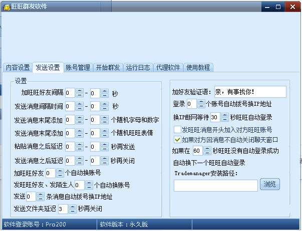Click 发送文件夹延迟 spinner arrows

pyautogui.click(x=73, y=209)
